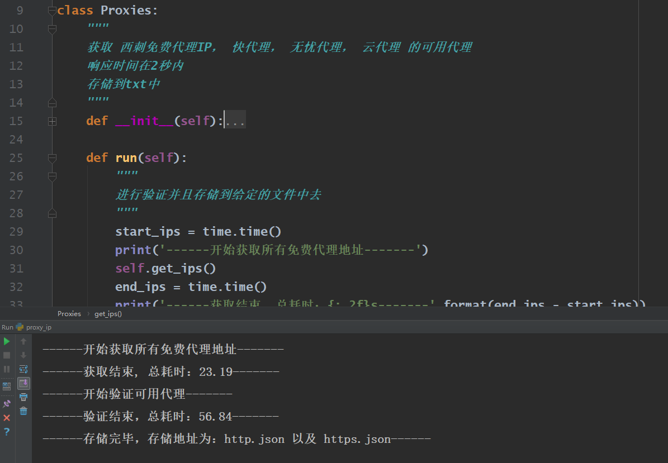Click the get_ips() breadcrumb

108,314
